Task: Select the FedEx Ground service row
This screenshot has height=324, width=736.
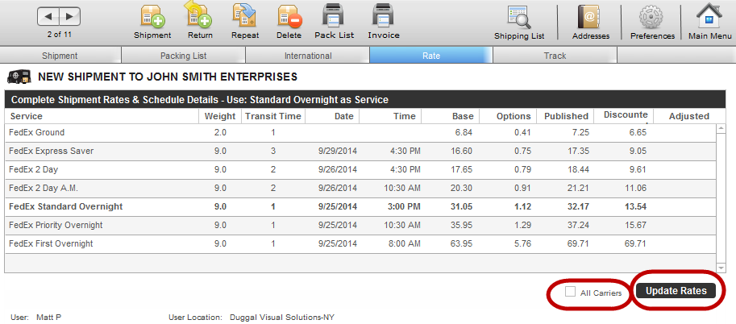Action: [360, 133]
